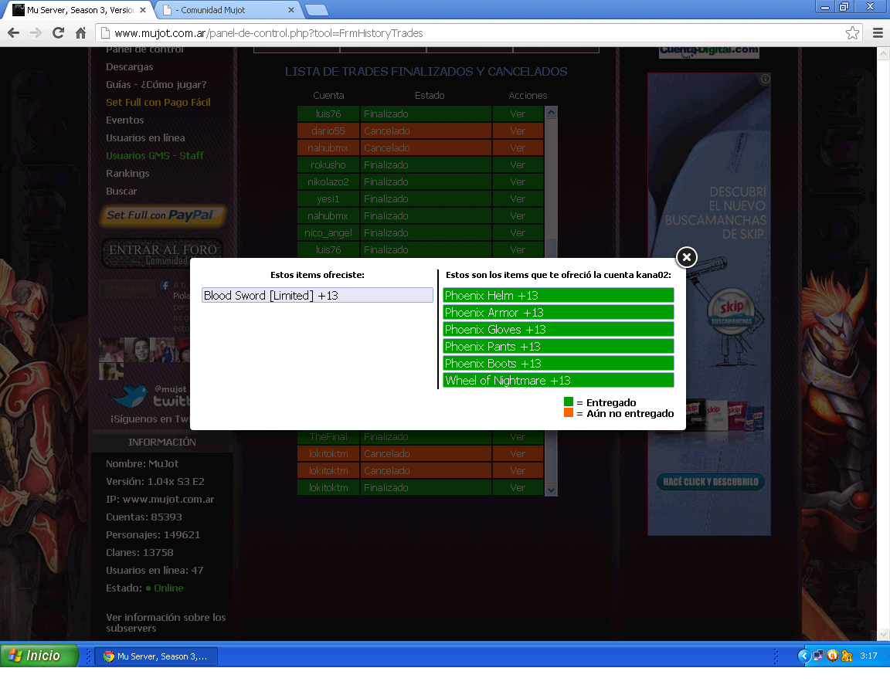The image size is (890, 695).
Task: Open Usuarios GMS - Staff link
Action: (155, 155)
